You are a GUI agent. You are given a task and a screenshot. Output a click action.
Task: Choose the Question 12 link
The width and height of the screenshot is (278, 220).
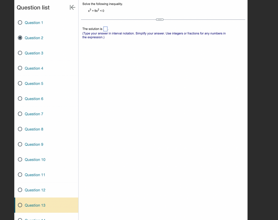point(35,190)
